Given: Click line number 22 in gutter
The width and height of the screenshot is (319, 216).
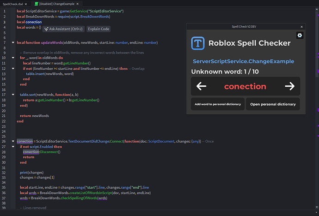Looking at the screenshot, I should click(4, 121).
